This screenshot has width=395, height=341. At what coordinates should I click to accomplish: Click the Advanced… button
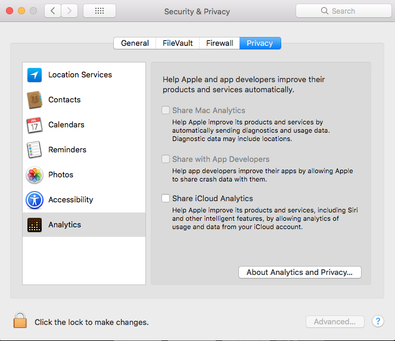(335, 321)
